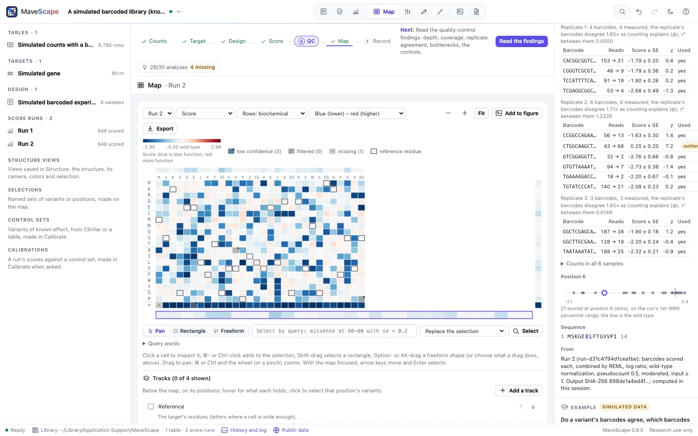Click the Export button
698x436 pixels.
click(x=160, y=128)
